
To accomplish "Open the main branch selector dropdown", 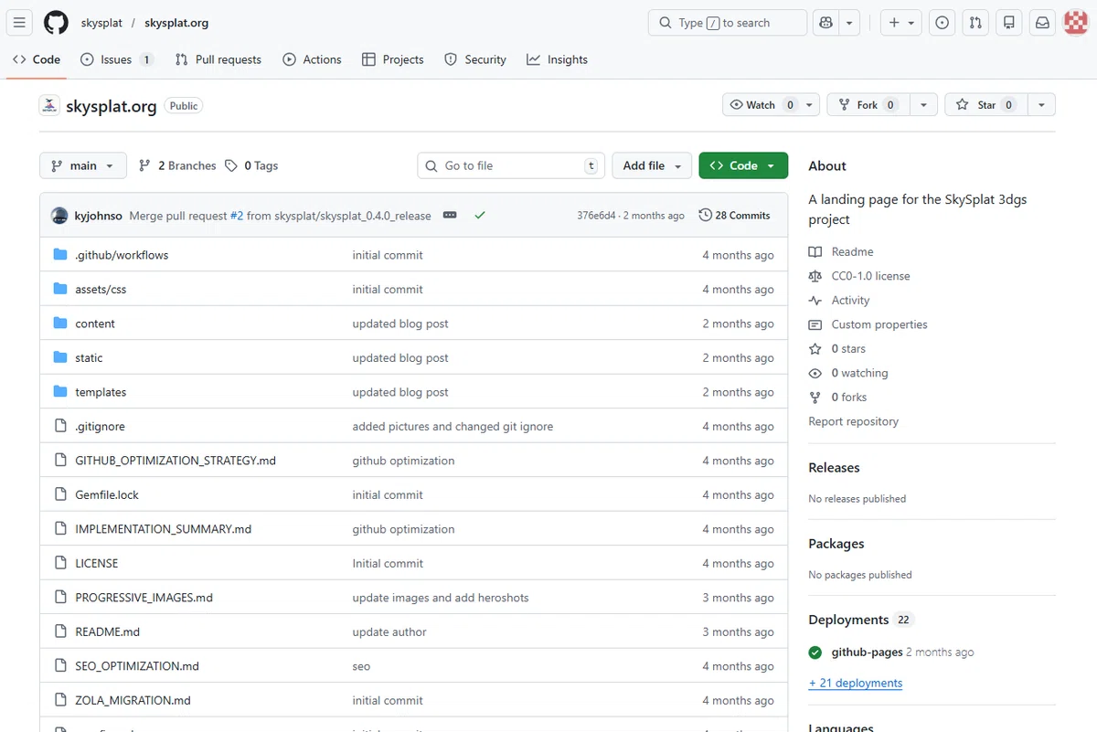I will point(82,165).
